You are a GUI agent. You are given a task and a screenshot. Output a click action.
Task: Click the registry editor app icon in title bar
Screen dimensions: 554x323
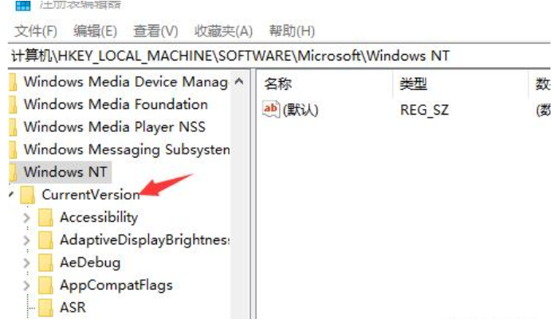point(23,4)
